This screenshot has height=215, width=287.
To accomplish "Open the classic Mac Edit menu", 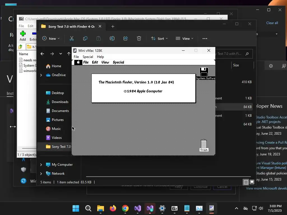I will [x=95, y=62].
